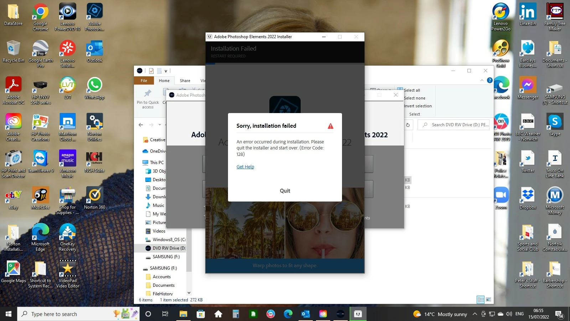
Task: Open the notification center on the taskbar
Action: (x=559, y=314)
